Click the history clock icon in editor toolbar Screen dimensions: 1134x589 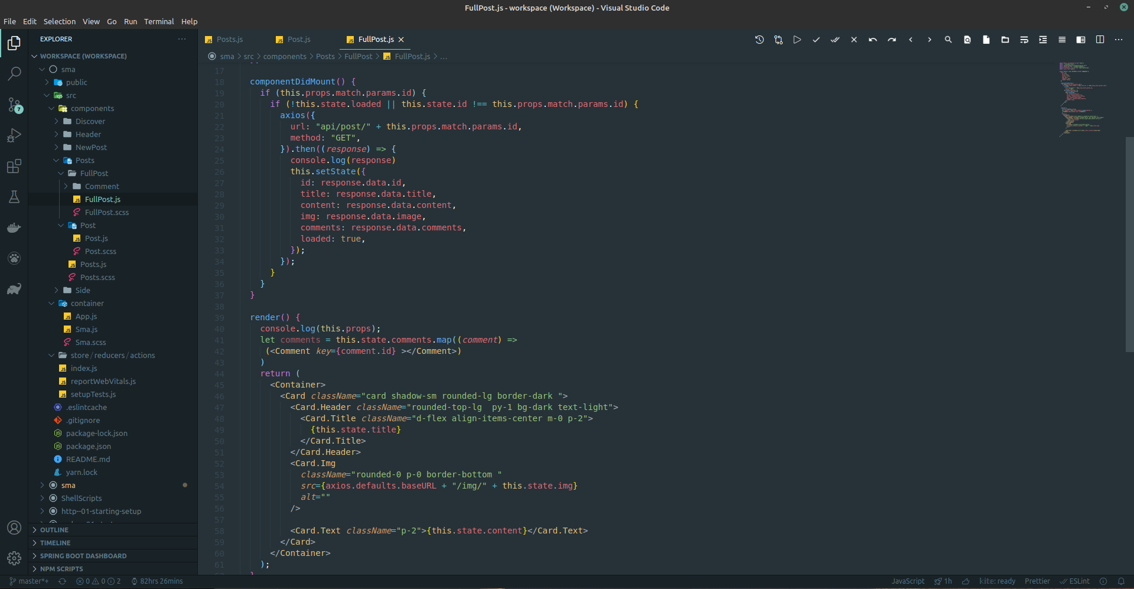tap(760, 40)
